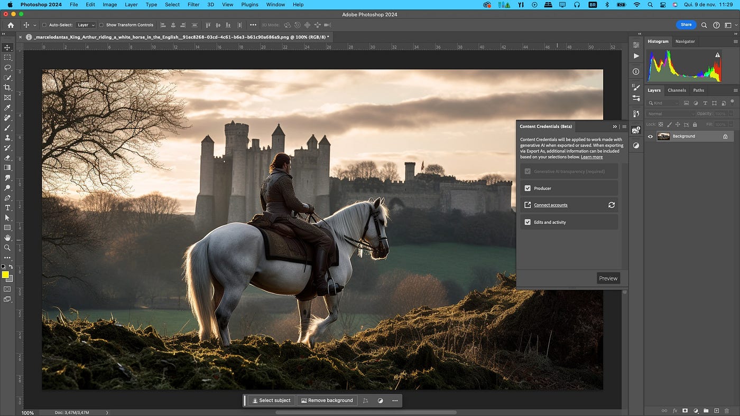This screenshot has height=416, width=740.
Task: Select the Move tool
Action: click(7, 48)
